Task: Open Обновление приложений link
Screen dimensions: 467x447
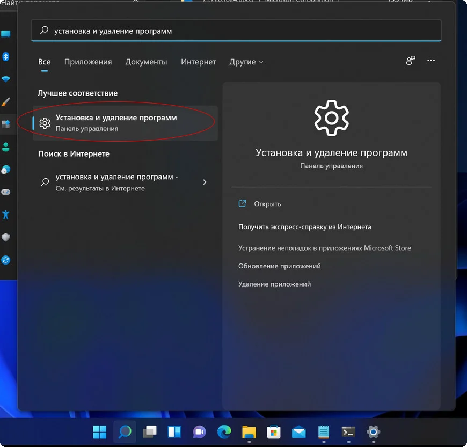Action: coord(279,266)
